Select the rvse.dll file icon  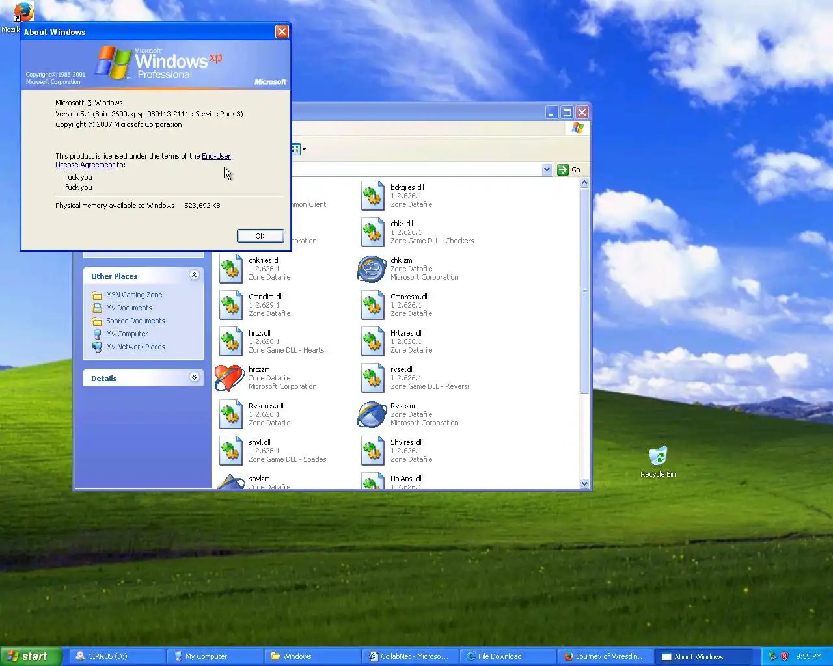pos(372,378)
